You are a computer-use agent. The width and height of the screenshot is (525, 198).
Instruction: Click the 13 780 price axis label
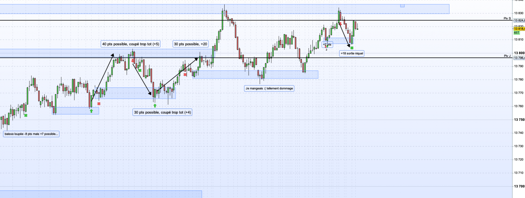point(519,80)
